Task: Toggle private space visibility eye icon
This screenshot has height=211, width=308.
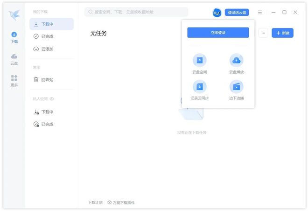Action: (x=52, y=99)
